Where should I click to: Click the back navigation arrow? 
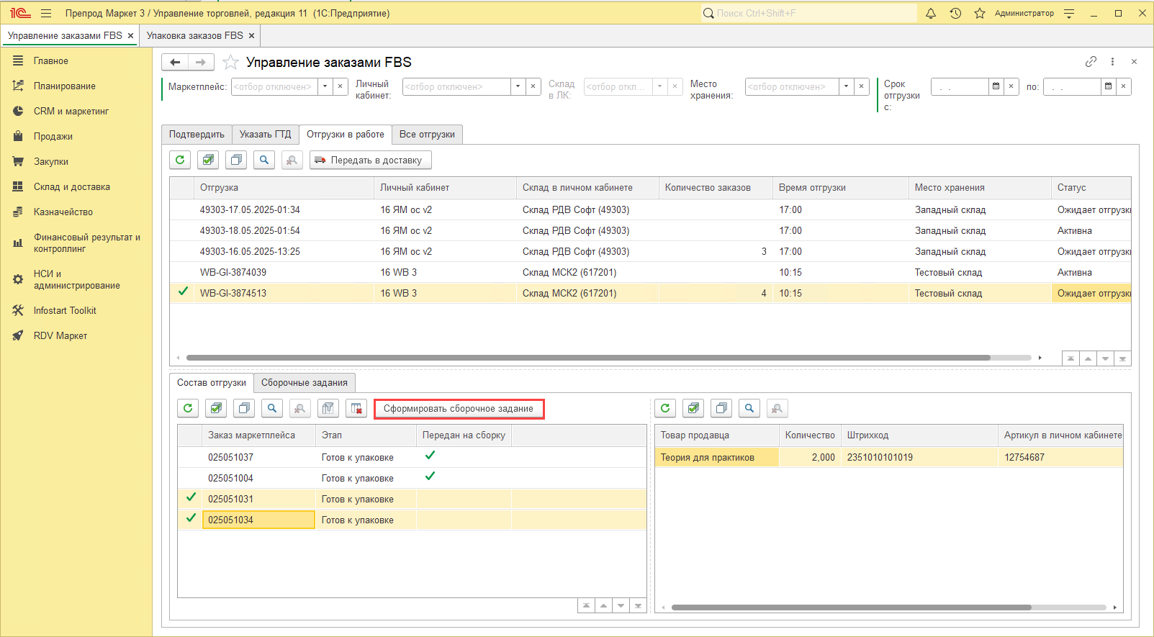(175, 63)
